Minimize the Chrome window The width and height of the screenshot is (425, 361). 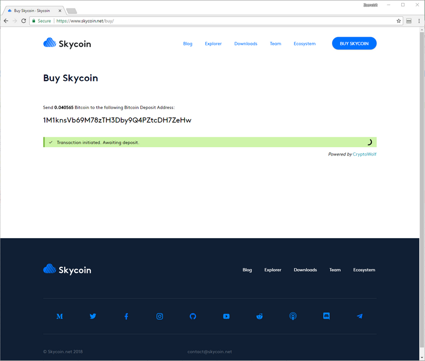click(x=388, y=5)
